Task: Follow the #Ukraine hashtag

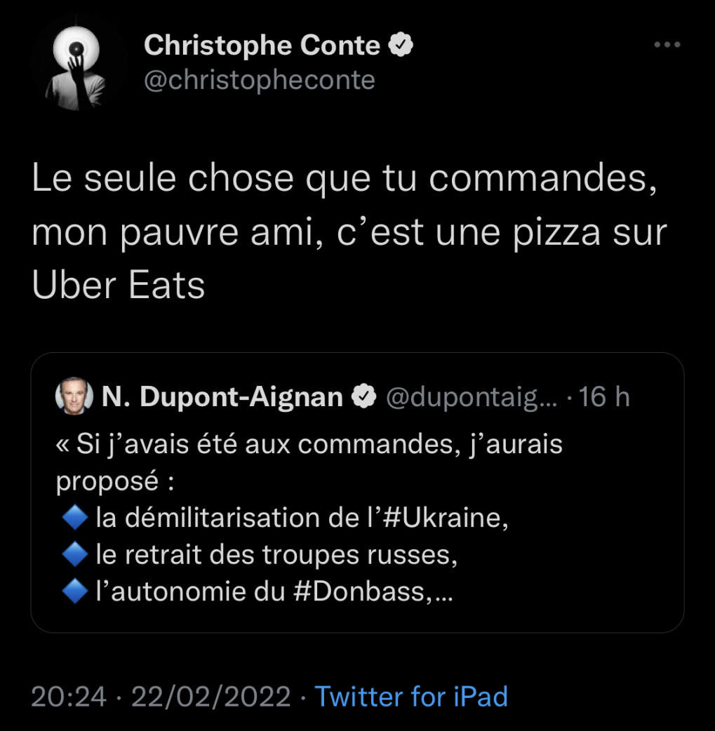Action: [445, 519]
